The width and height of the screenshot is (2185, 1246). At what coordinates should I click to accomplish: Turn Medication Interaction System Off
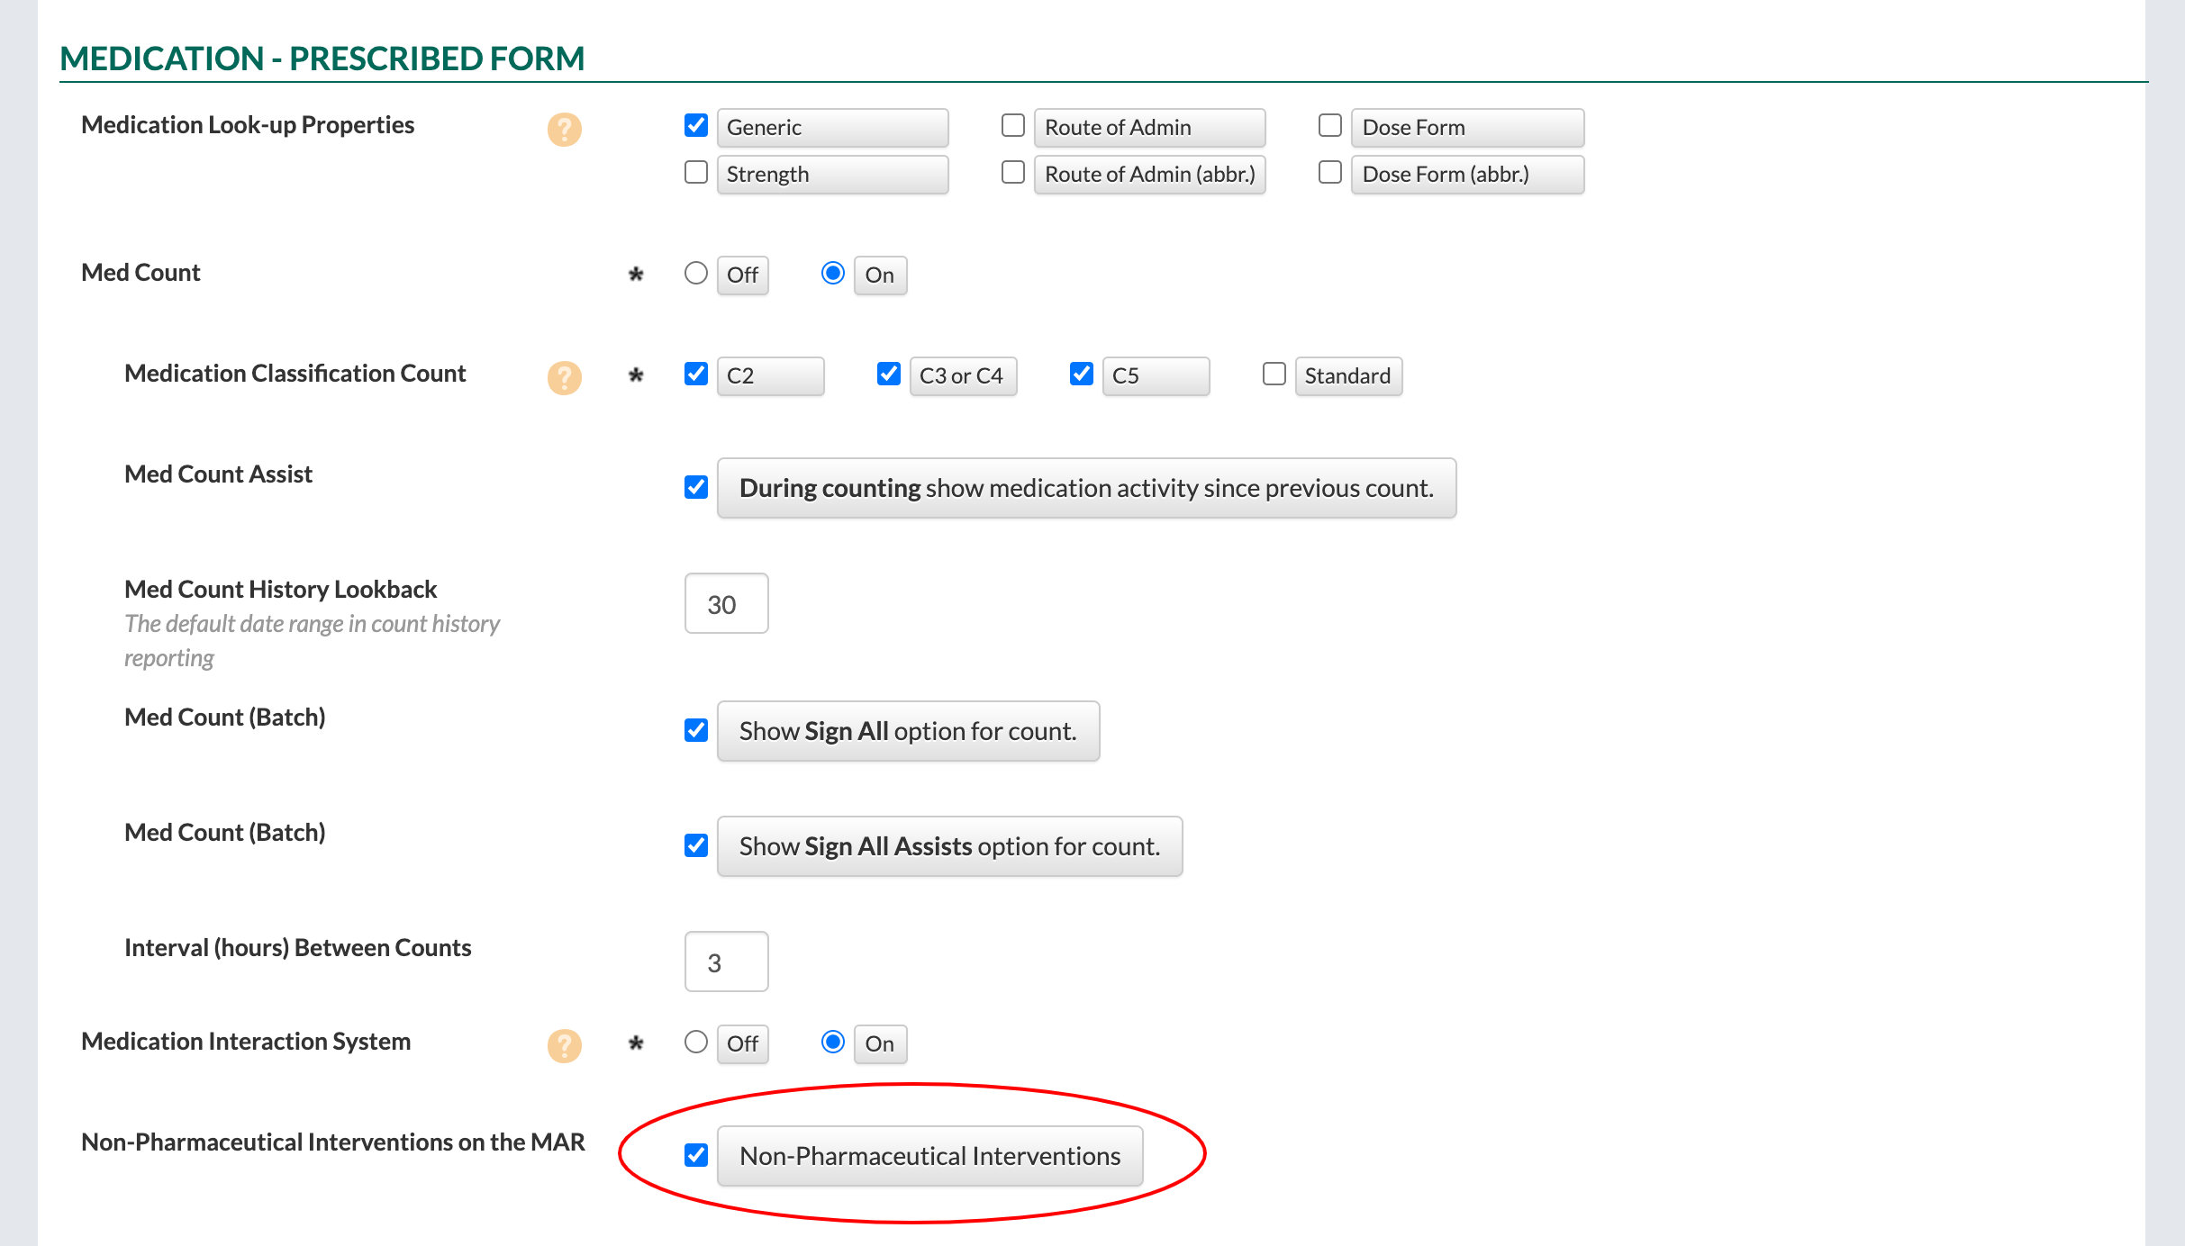(x=695, y=1042)
